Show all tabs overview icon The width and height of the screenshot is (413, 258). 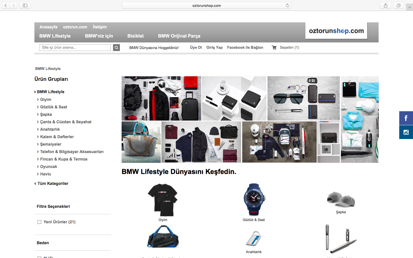(x=398, y=5)
